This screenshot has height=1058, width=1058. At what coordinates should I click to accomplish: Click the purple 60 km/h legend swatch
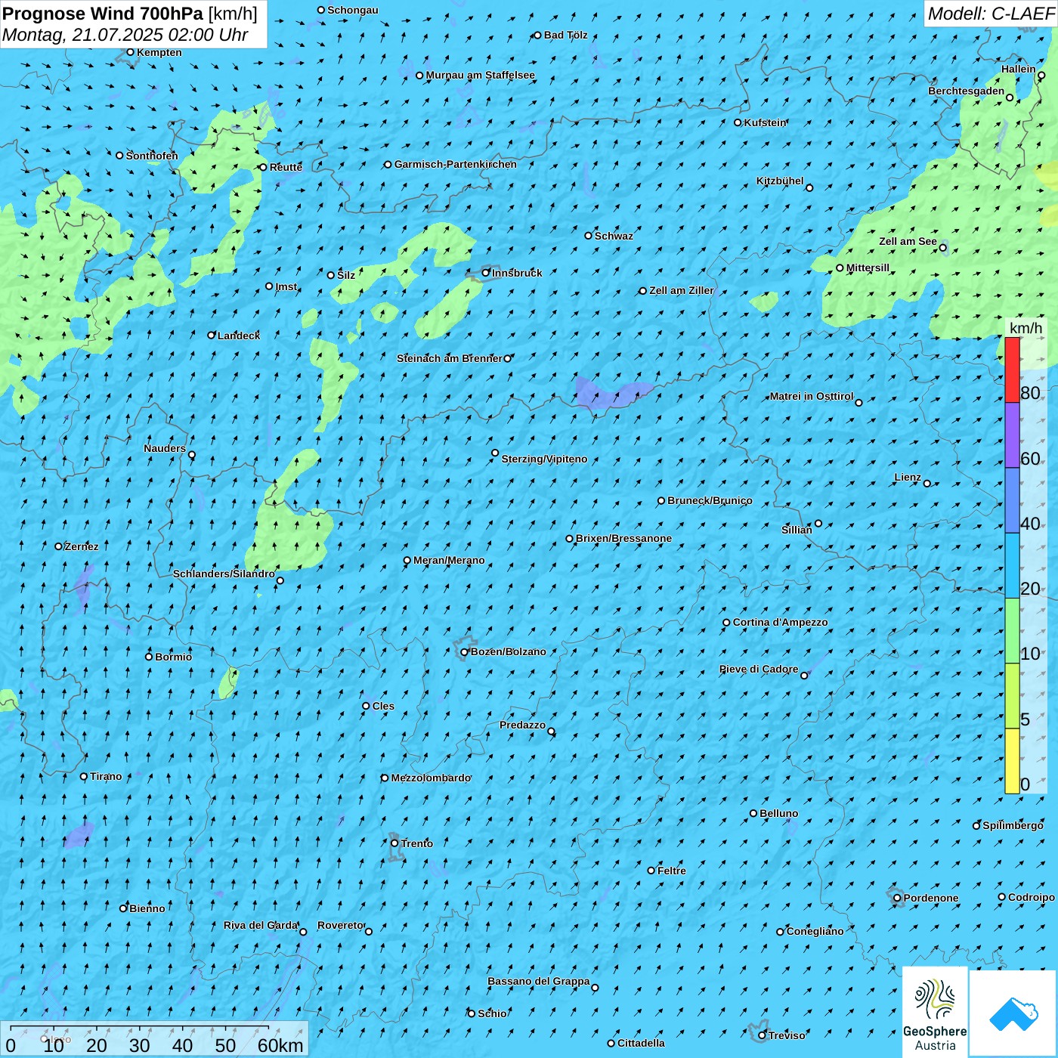(1012, 435)
